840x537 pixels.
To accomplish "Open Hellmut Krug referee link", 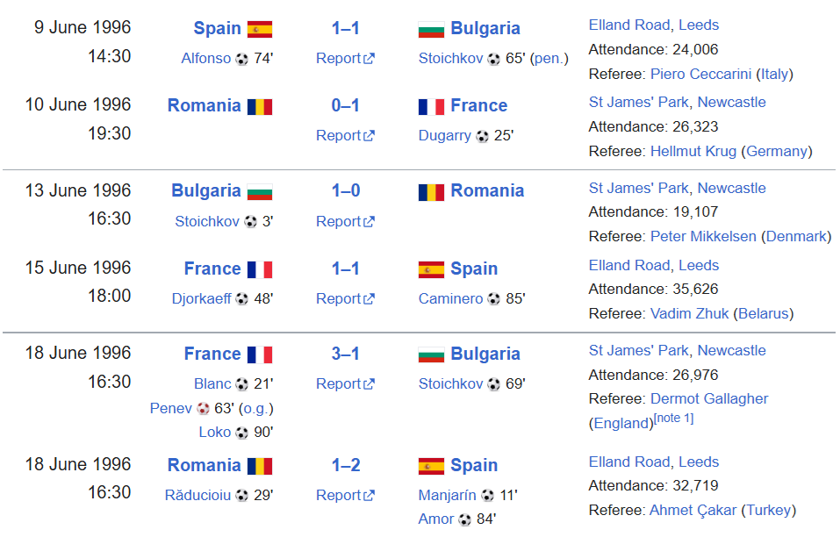I will 693,152.
